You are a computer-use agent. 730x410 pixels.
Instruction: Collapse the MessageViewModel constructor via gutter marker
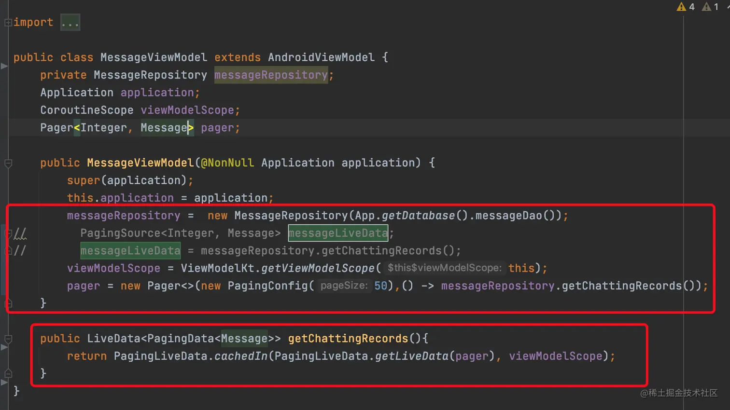tap(8, 163)
